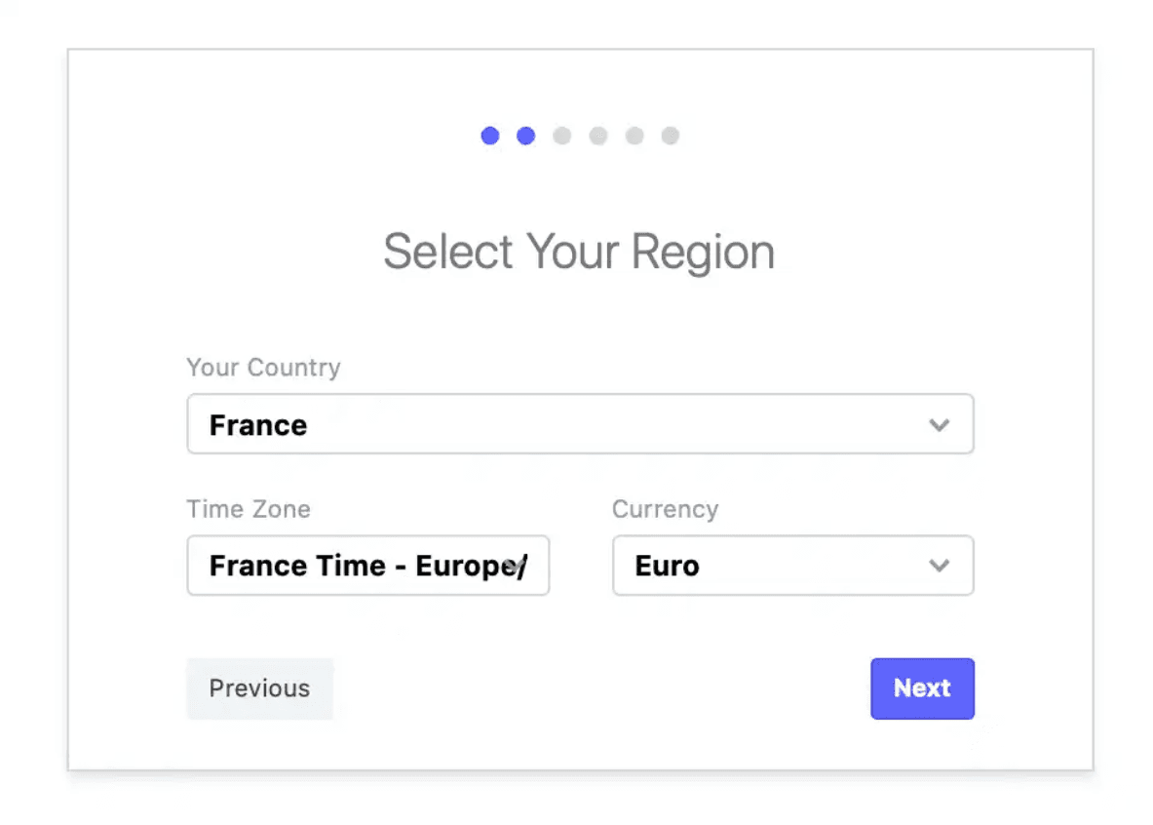Click the fifth step indicator dot
The image size is (1153, 825).
(634, 136)
